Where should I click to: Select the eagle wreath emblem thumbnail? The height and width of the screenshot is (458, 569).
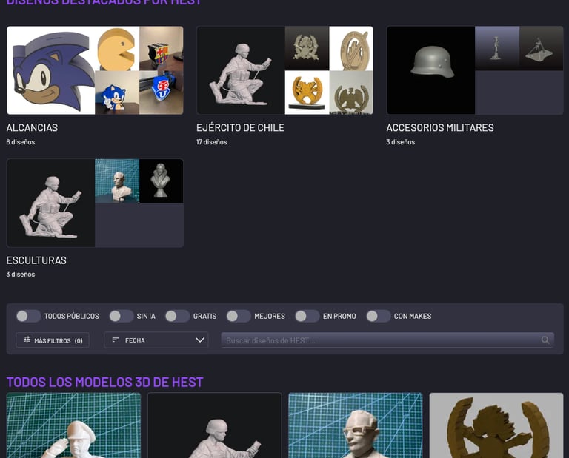point(351,92)
